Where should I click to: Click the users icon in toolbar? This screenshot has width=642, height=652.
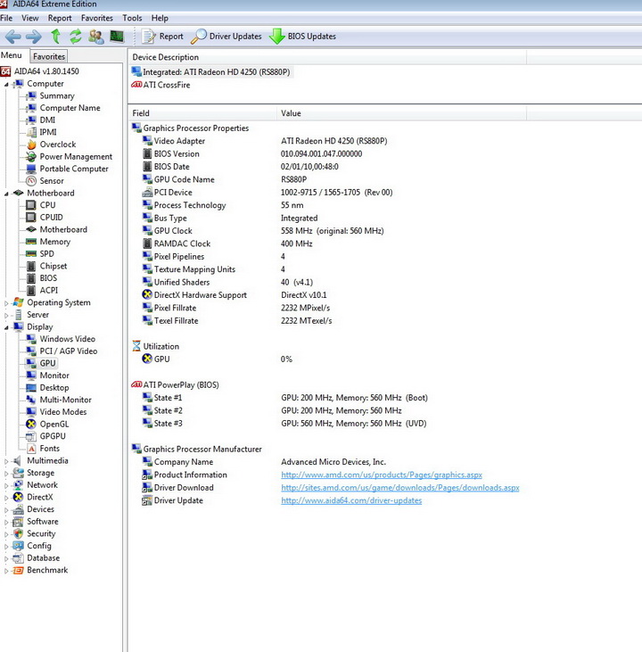96,37
